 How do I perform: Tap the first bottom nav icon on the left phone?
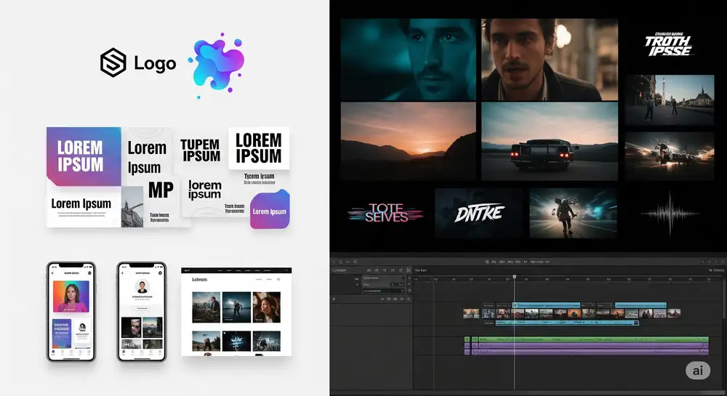[53, 352]
